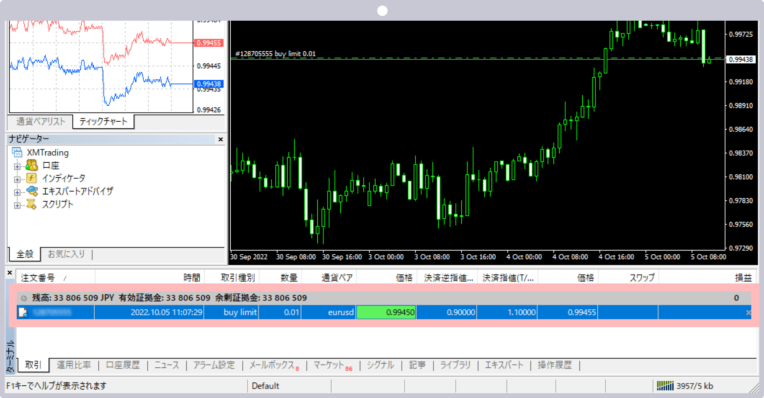Sort by 数量 column header
Image resolution: width=764 pixels, height=398 pixels.
(x=281, y=277)
